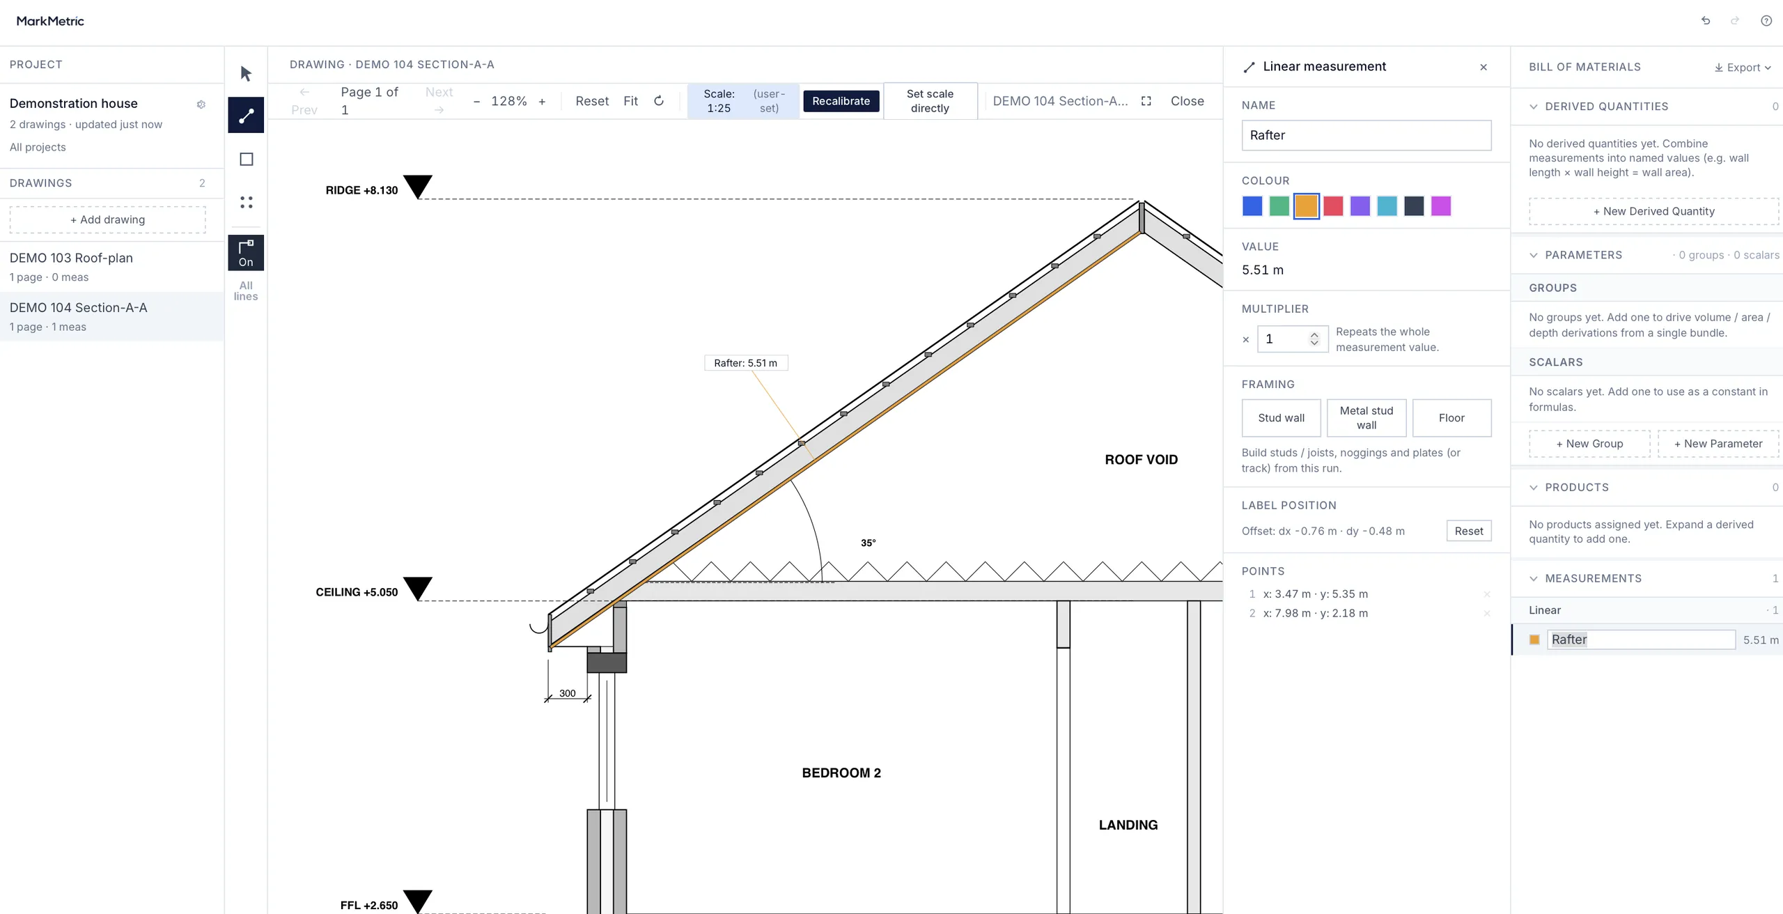This screenshot has height=914, width=1783.
Task: Toggle fullscreen view icon
Action: (1146, 101)
